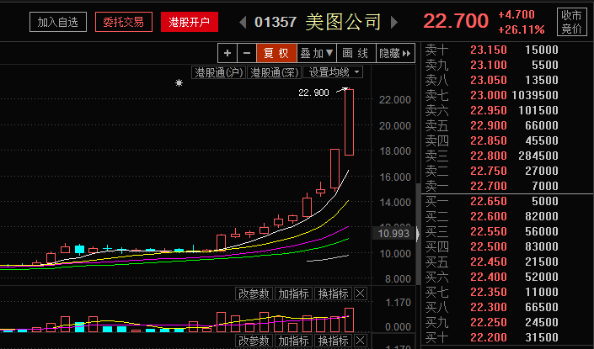594x349 pixels.
Task: Click the +26.11% change percentage
Action: point(522,29)
